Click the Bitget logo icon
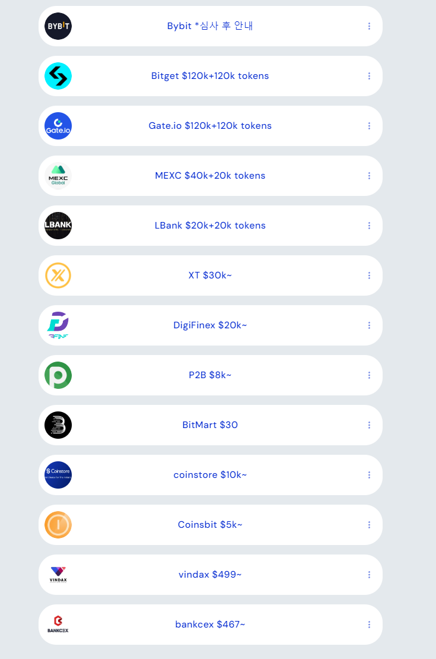The image size is (436, 659). (x=58, y=76)
